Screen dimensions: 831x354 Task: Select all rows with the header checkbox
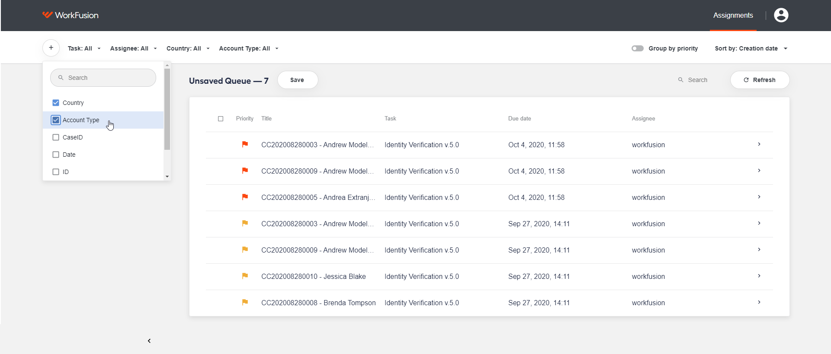(x=221, y=119)
